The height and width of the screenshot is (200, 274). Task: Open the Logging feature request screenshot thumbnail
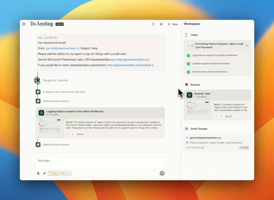[50, 127]
